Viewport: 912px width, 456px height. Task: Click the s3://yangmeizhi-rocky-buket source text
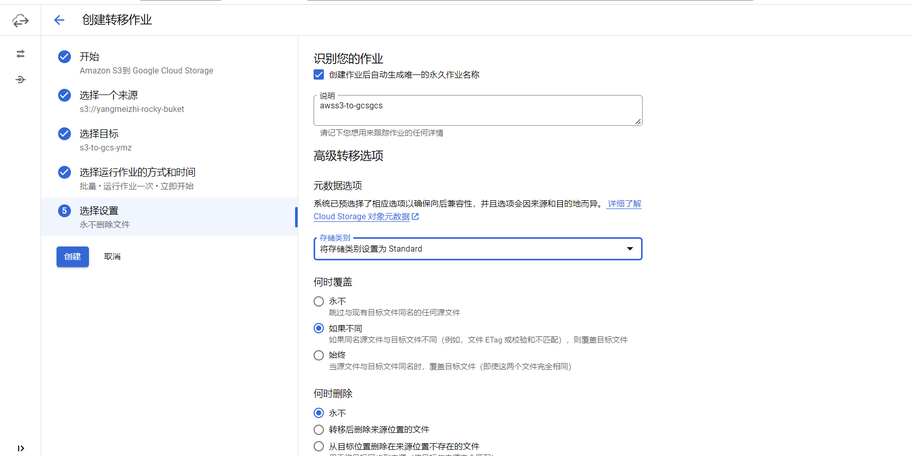(x=132, y=109)
